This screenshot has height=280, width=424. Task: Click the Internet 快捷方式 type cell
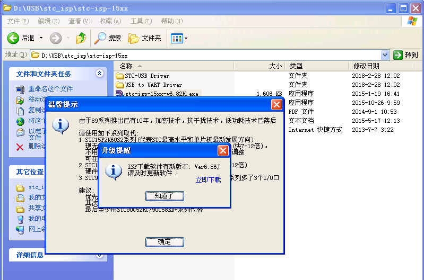tap(315, 130)
